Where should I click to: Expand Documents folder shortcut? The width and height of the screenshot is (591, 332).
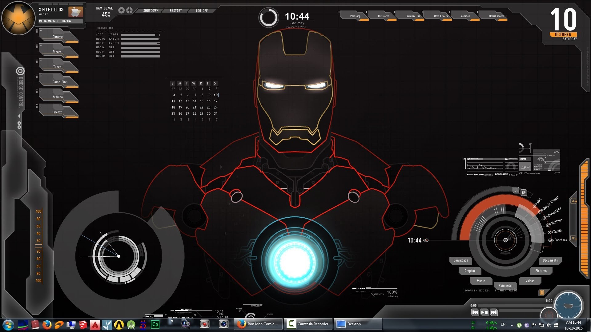549,260
